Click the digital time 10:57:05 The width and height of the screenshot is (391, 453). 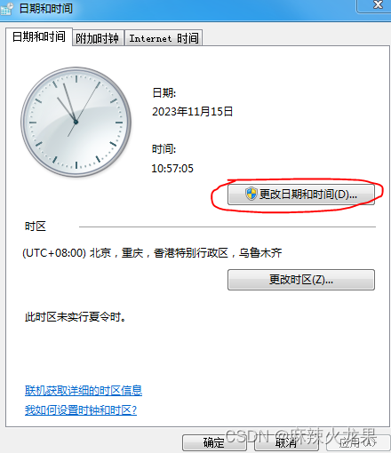tap(172, 169)
